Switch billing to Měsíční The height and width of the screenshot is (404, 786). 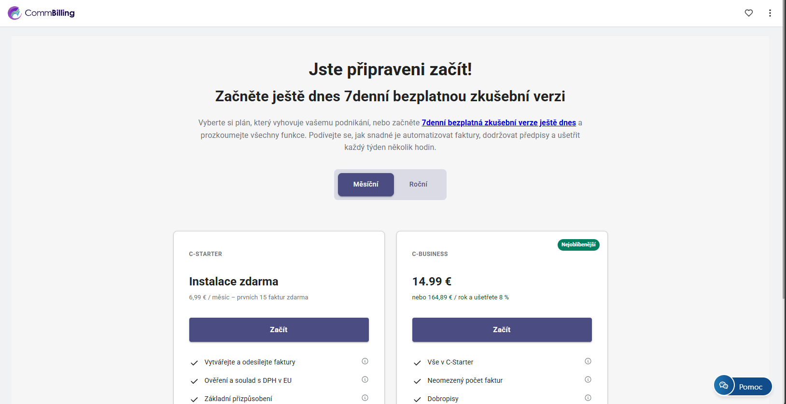point(366,185)
